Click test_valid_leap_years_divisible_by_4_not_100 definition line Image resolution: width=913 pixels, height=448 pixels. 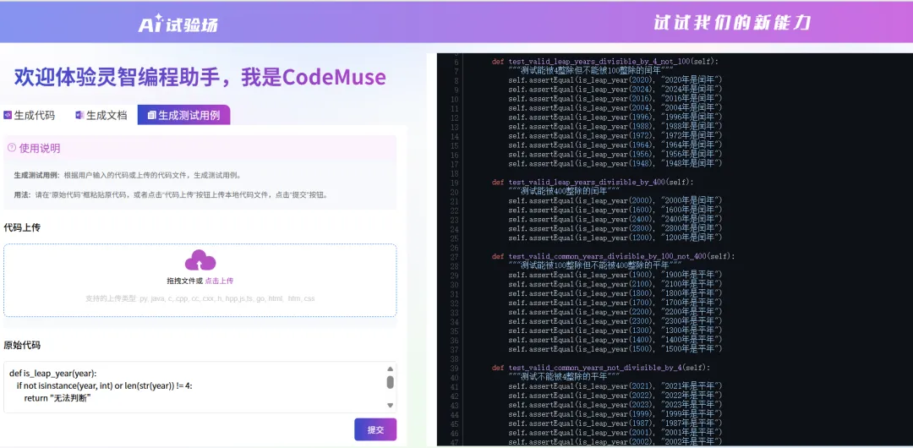[605, 61]
